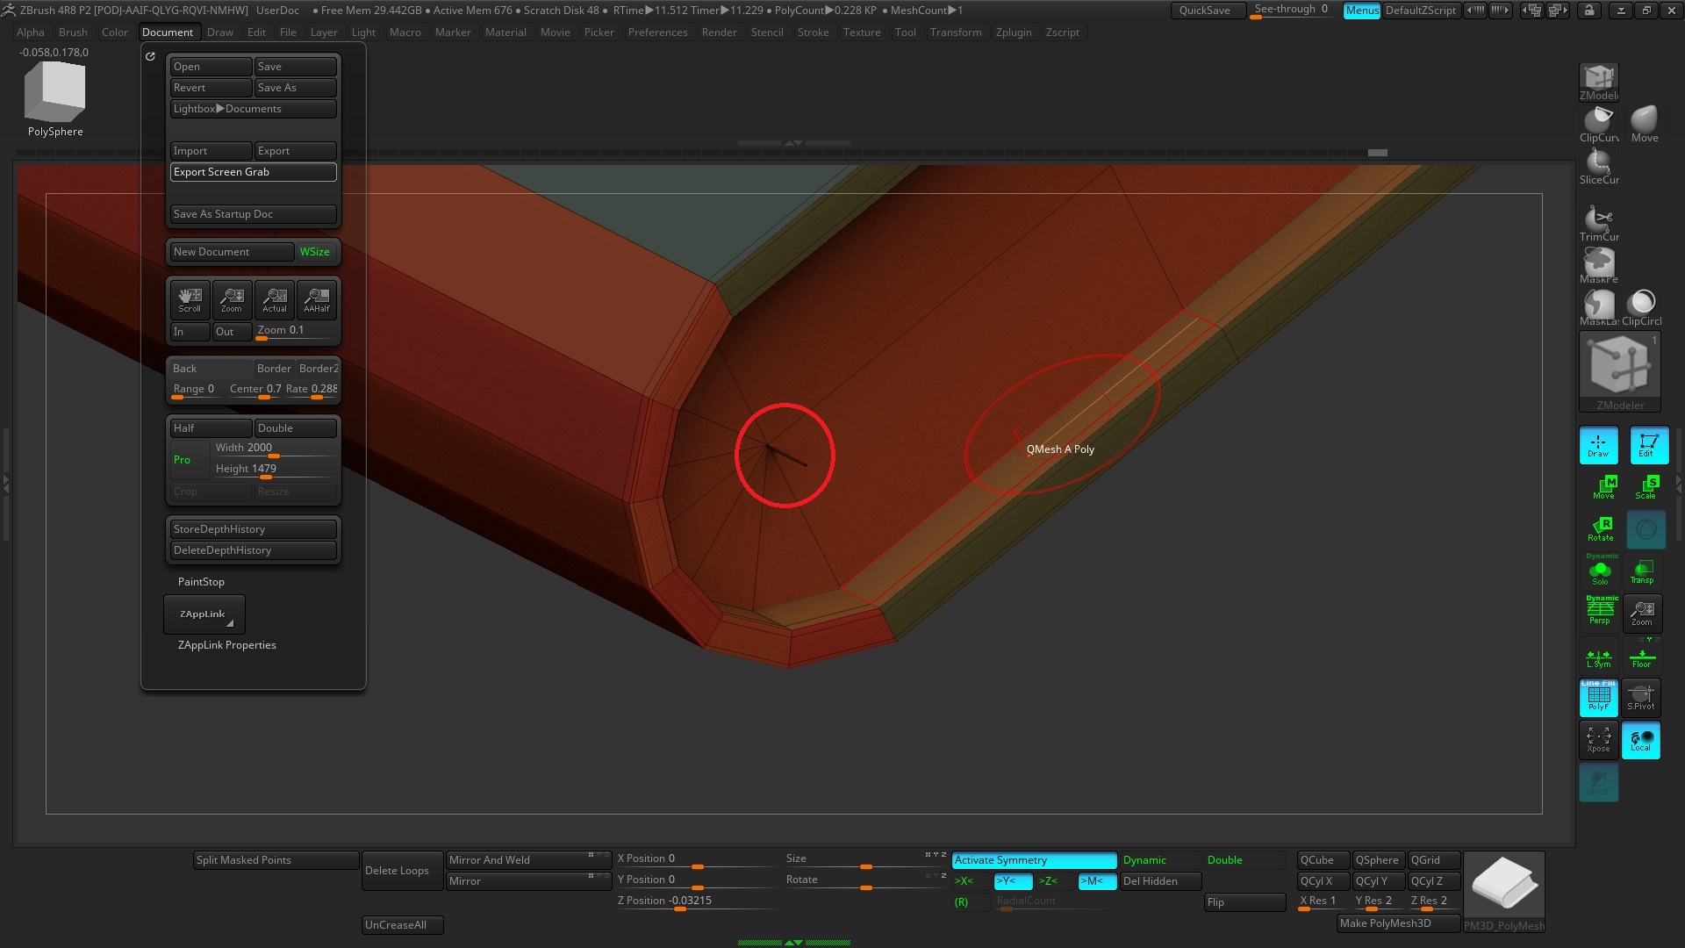Activate Edit mode

coord(1648,445)
